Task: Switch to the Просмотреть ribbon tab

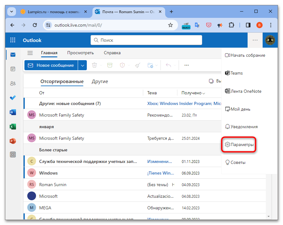Action: click(80, 53)
